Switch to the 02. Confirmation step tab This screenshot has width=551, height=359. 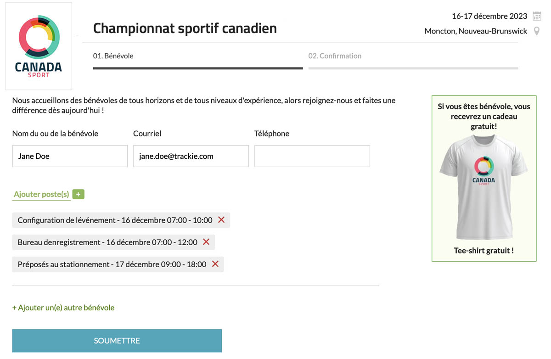point(335,56)
